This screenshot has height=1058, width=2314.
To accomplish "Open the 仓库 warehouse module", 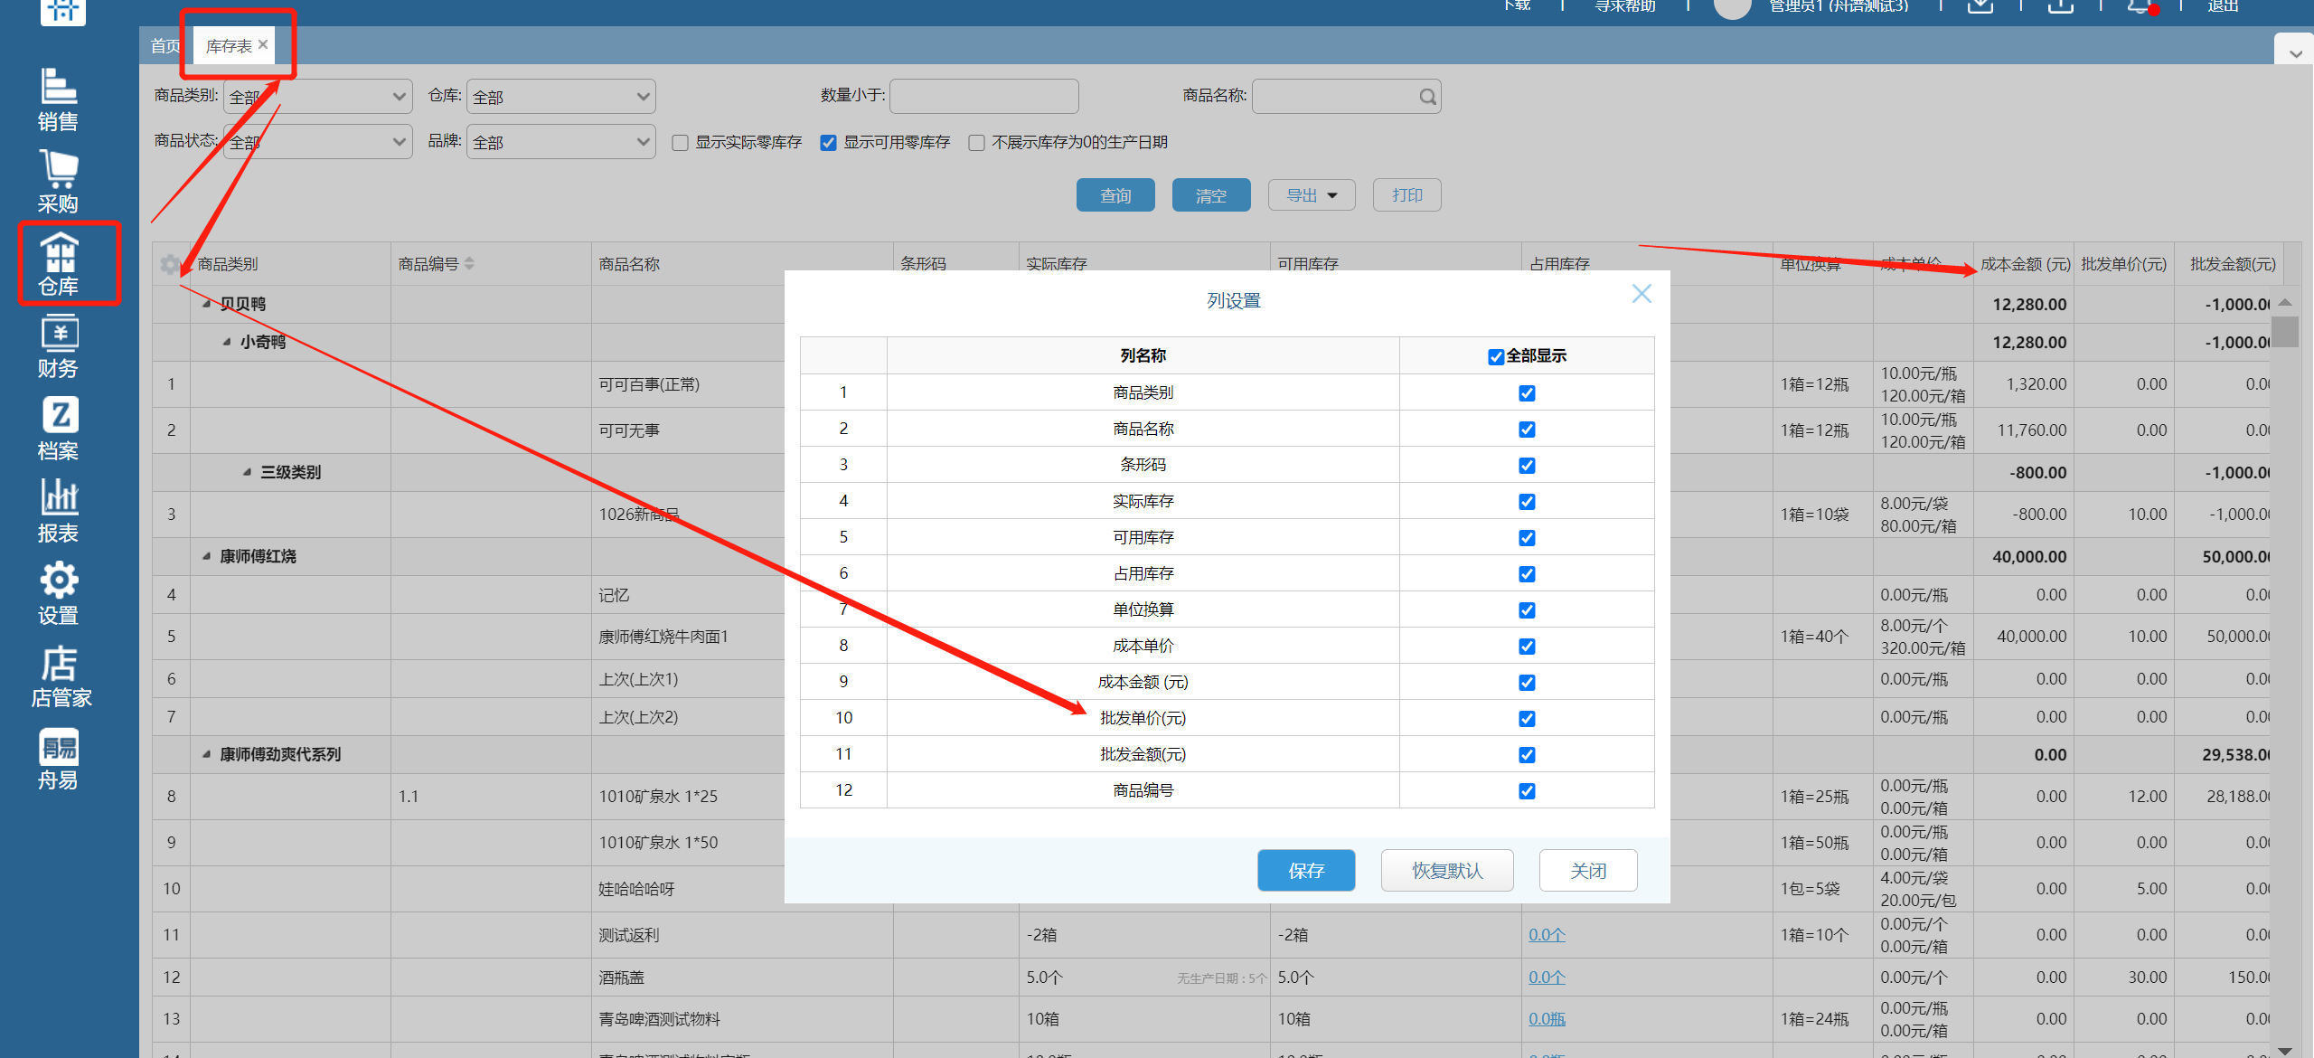I will tap(59, 263).
